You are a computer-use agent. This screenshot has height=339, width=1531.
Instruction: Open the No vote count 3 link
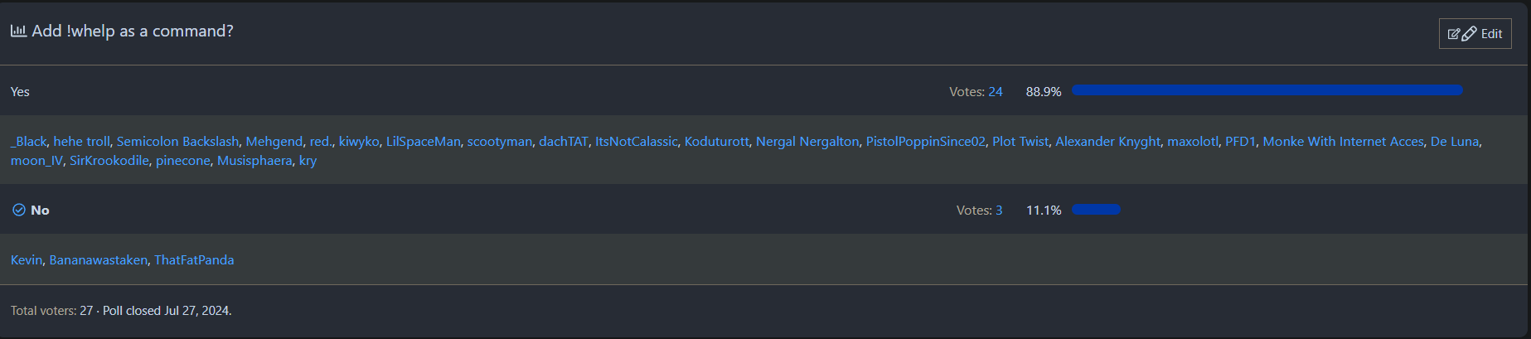tap(999, 211)
